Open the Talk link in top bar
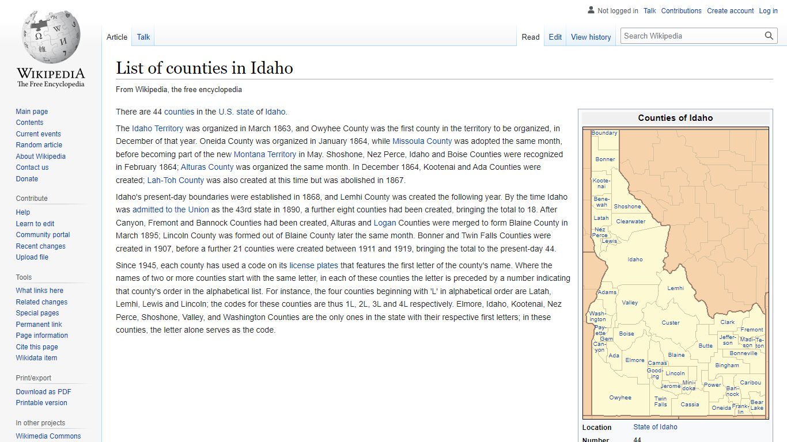787x442 pixels. pyautogui.click(x=650, y=11)
